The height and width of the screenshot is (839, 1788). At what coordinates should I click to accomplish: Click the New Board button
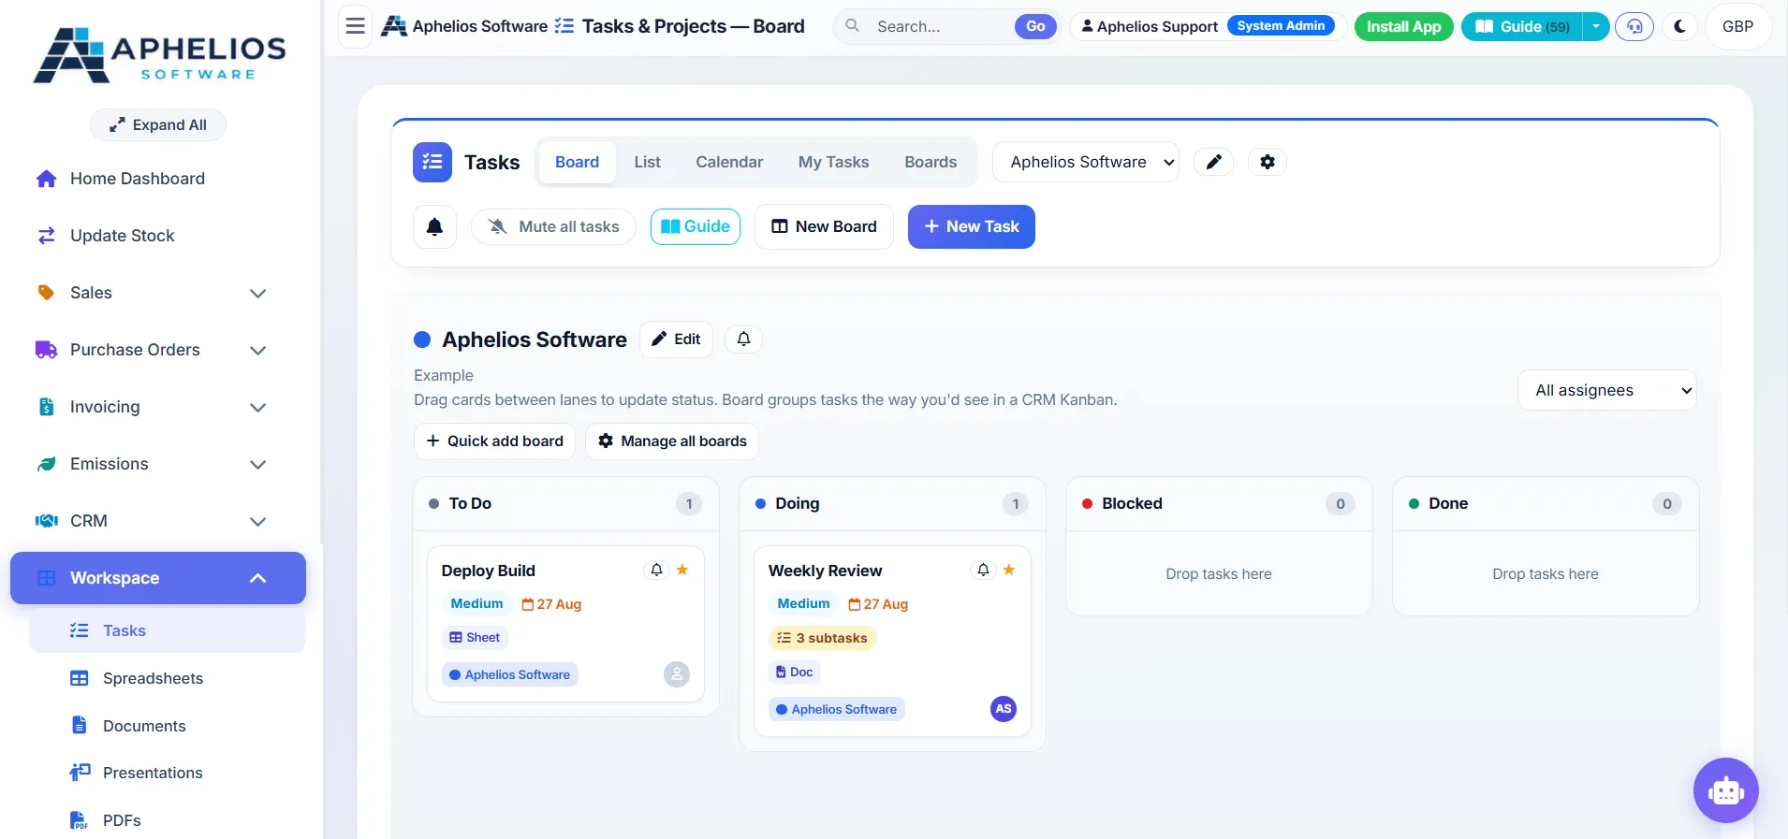(x=824, y=226)
